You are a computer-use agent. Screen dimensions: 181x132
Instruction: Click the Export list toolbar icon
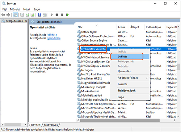(x=33, y=15)
